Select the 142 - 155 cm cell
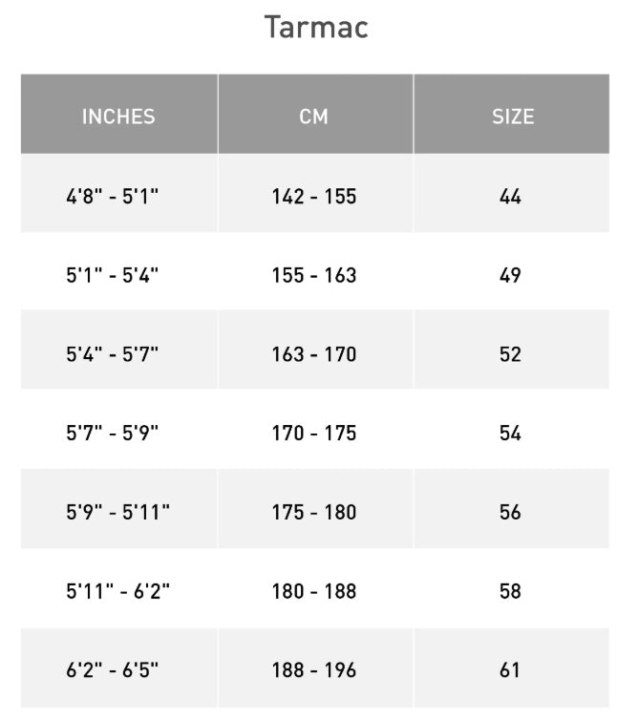 [x=313, y=197]
